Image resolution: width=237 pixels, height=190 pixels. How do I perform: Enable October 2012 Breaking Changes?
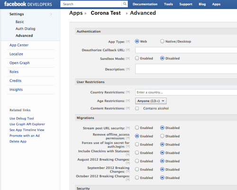137,178
